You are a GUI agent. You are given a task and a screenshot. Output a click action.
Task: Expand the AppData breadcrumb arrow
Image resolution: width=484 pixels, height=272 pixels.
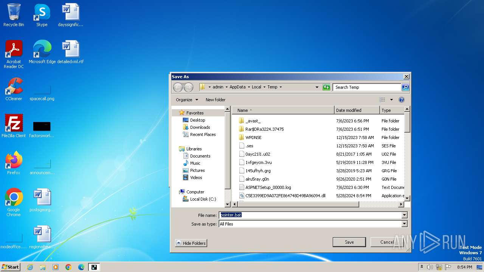pos(249,87)
